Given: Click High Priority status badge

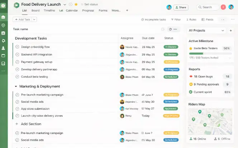Looking at the screenshot, I should pyautogui.click(x=171, y=116).
